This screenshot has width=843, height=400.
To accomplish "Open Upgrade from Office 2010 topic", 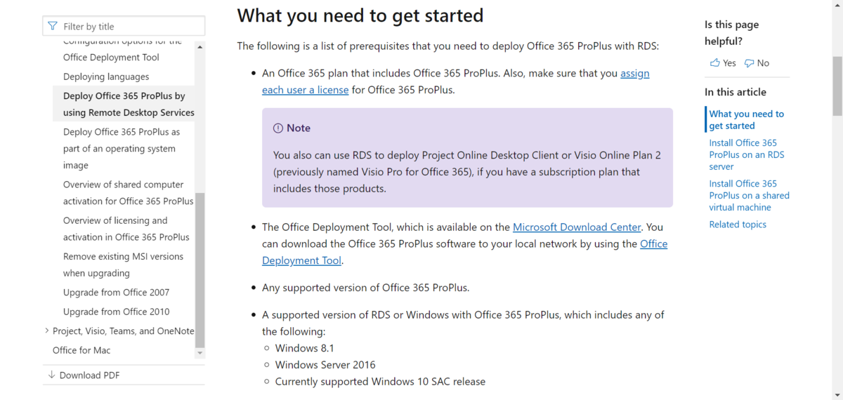I will tap(116, 312).
